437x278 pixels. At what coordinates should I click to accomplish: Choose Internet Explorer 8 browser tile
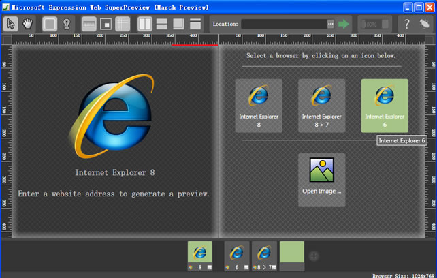coord(259,106)
